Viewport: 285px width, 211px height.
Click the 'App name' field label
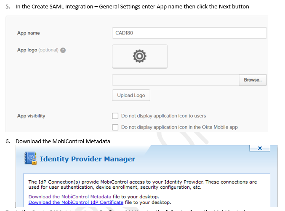tap(29, 33)
